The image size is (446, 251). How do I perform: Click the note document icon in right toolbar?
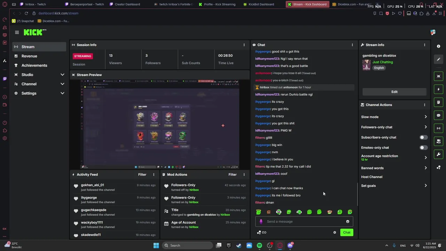pyautogui.click(x=438, y=102)
